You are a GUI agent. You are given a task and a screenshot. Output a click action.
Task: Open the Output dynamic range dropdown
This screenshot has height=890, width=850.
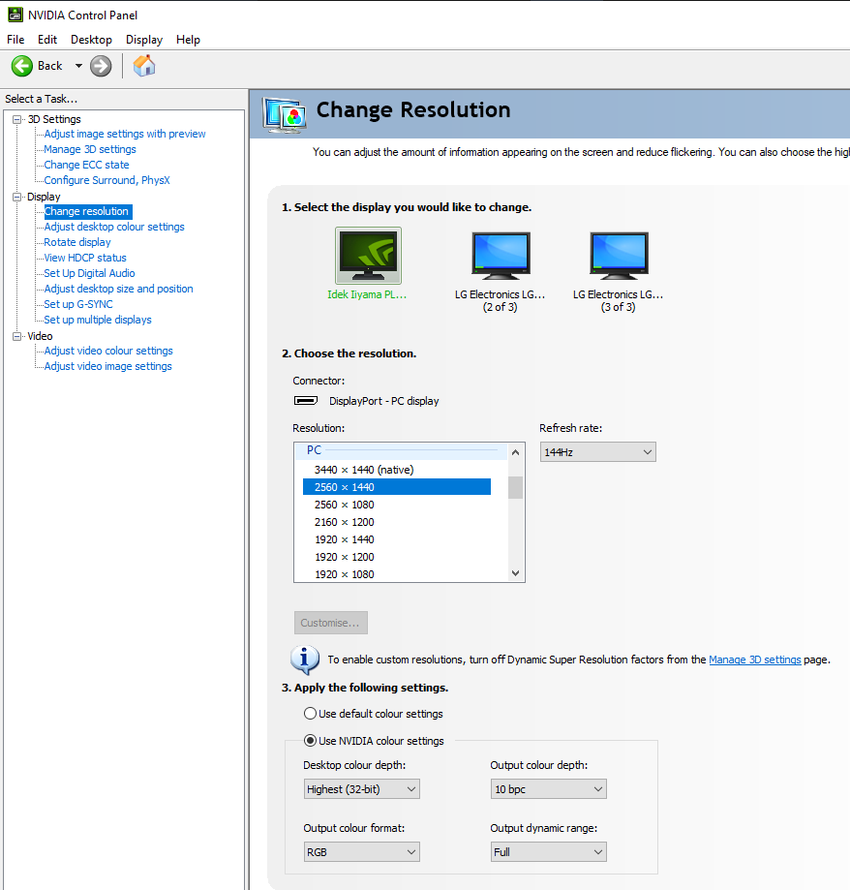548,852
